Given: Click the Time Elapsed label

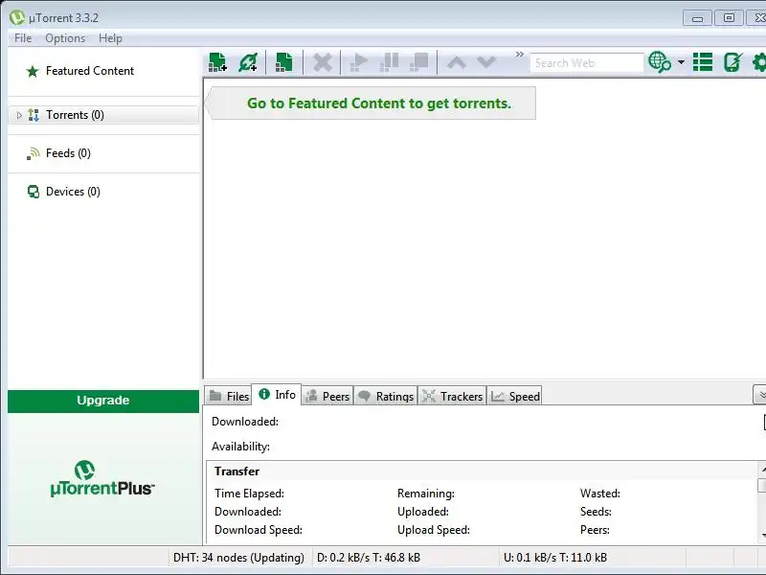Looking at the screenshot, I should (249, 494).
